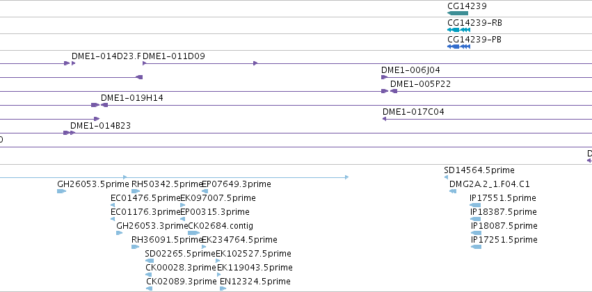The width and height of the screenshot is (592, 292).
Task: Click the EC01176.3prime EST label
Action: (x=145, y=212)
